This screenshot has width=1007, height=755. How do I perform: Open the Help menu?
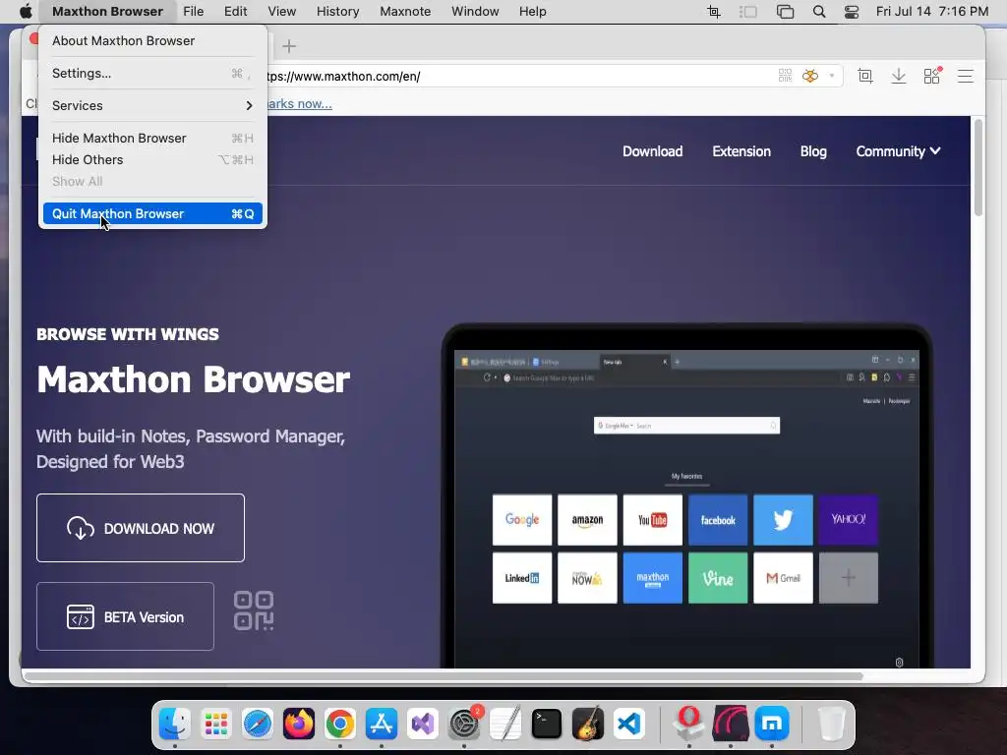pos(532,11)
